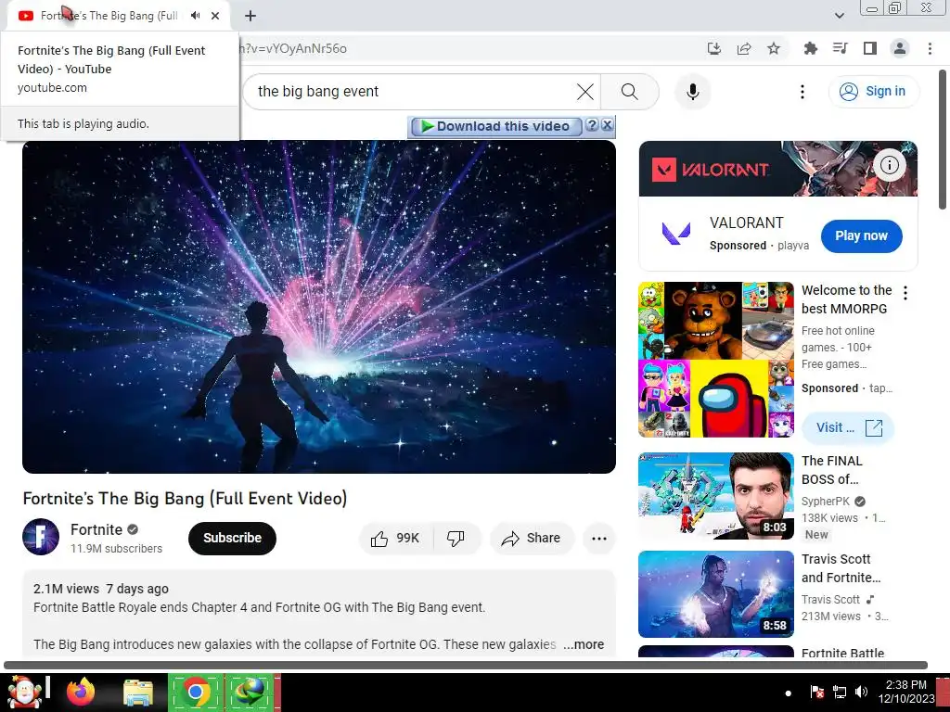Click the install app icon in address bar

tap(714, 48)
